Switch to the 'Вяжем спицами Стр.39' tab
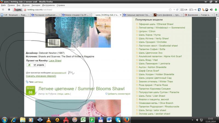The height and width of the screenshot is (123, 219). tap(76, 15)
